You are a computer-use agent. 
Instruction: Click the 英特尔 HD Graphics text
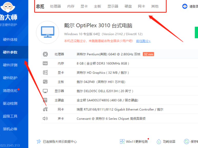pos(103,73)
